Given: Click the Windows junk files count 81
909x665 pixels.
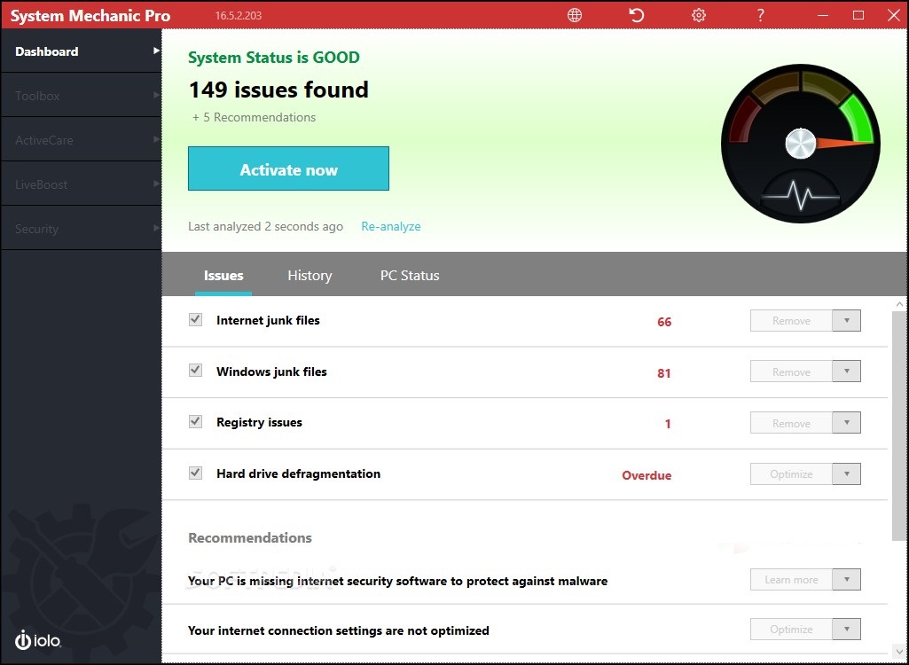Looking at the screenshot, I should (664, 372).
